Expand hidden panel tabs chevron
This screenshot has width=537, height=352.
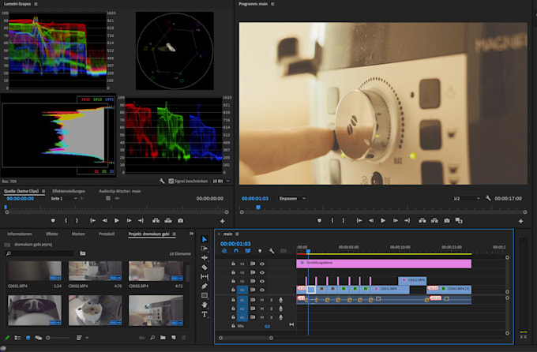click(191, 234)
